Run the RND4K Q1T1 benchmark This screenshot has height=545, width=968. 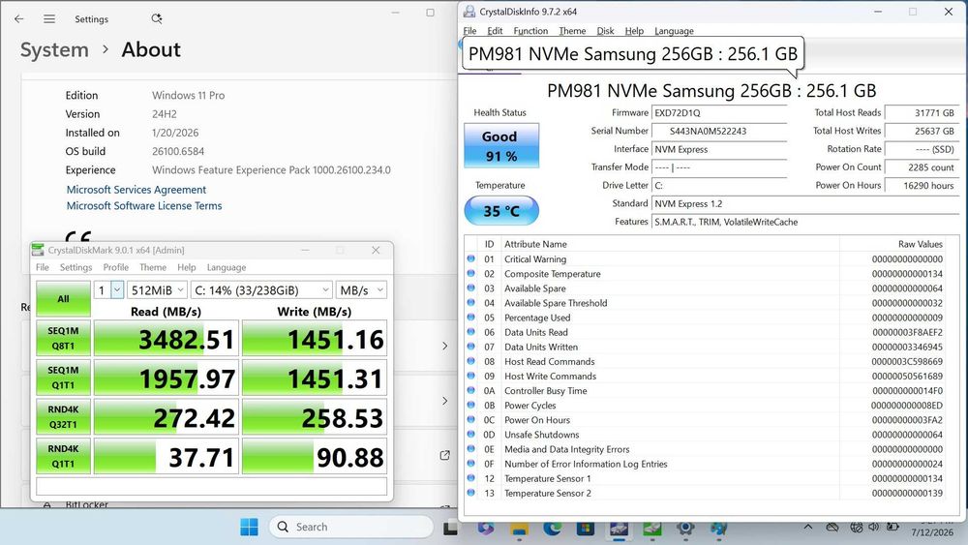coord(63,456)
